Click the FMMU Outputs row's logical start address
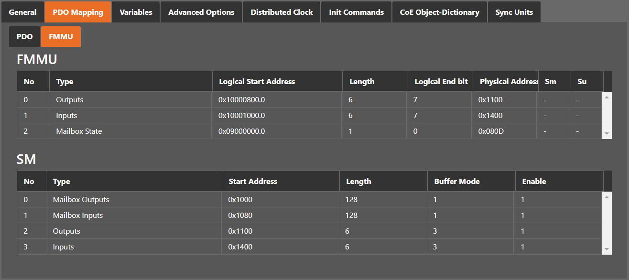 pyautogui.click(x=242, y=100)
